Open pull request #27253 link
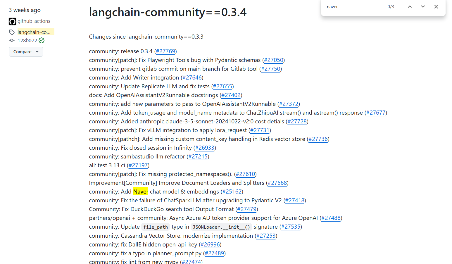452x264 pixels. point(266,236)
